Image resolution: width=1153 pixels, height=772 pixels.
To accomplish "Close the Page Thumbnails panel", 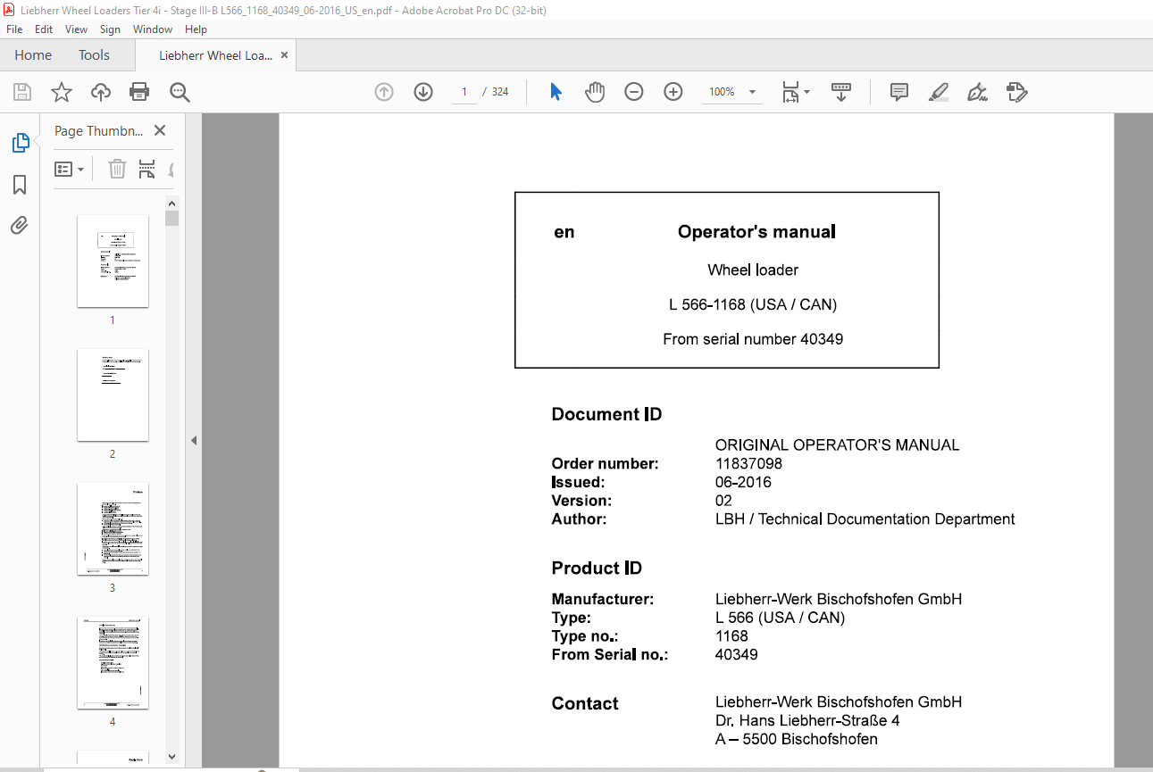I will click(160, 130).
